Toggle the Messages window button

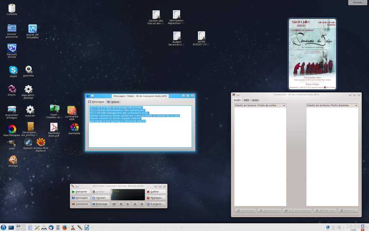[80, 198]
